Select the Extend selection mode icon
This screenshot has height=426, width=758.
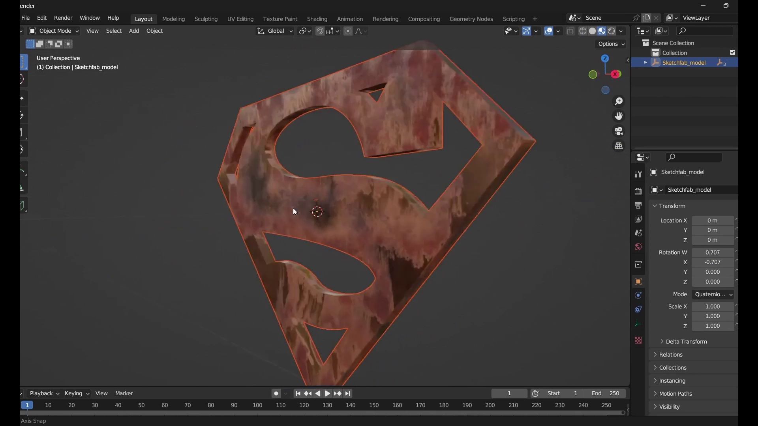[x=40, y=44]
